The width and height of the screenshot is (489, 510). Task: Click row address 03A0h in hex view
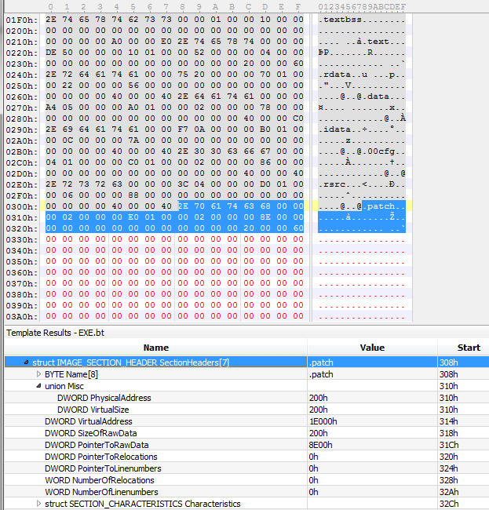point(22,317)
